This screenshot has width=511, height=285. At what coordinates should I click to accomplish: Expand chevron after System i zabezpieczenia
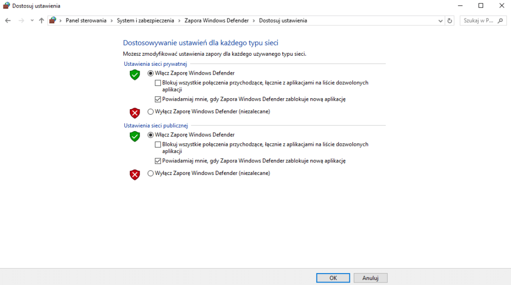tap(179, 20)
